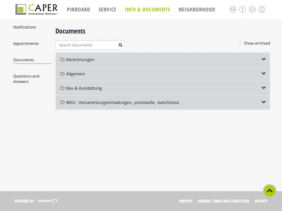Go to Notifications in the sidebar
Image resolution: width=282 pixels, height=211 pixels.
pos(24,27)
